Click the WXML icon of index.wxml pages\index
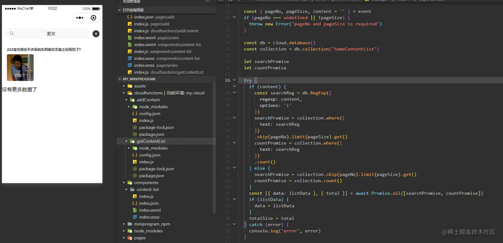Screen dimensions: 503x243 click(x=130, y=38)
